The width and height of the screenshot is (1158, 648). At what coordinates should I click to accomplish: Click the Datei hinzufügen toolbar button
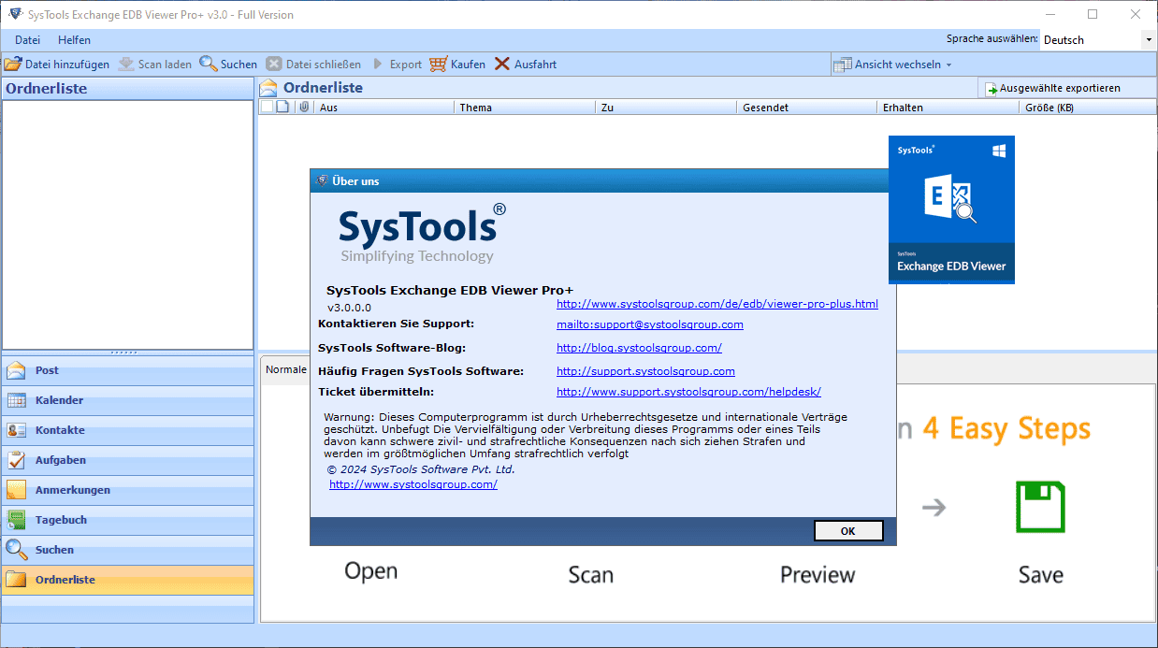pos(57,65)
